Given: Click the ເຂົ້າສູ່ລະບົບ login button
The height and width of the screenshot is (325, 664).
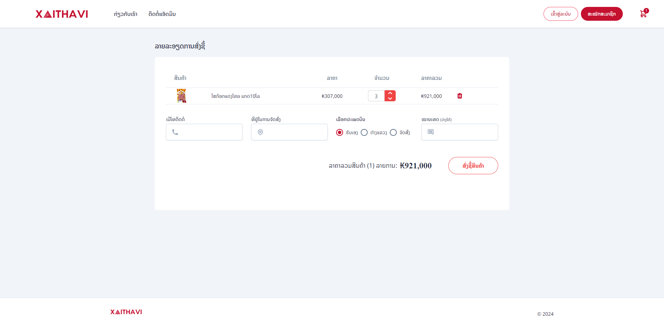Looking at the screenshot, I should tap(560, 14).
